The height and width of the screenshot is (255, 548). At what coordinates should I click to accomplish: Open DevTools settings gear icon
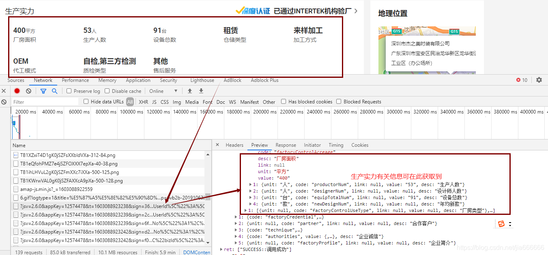coord(539,80)
